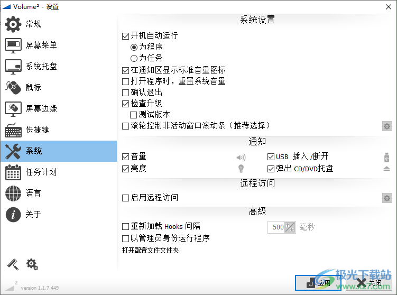Open gear settings for remote access

[387, 198]
